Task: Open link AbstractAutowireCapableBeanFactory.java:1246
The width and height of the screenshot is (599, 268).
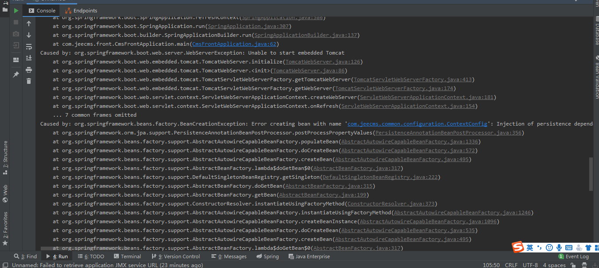Action: pos(462,213)
